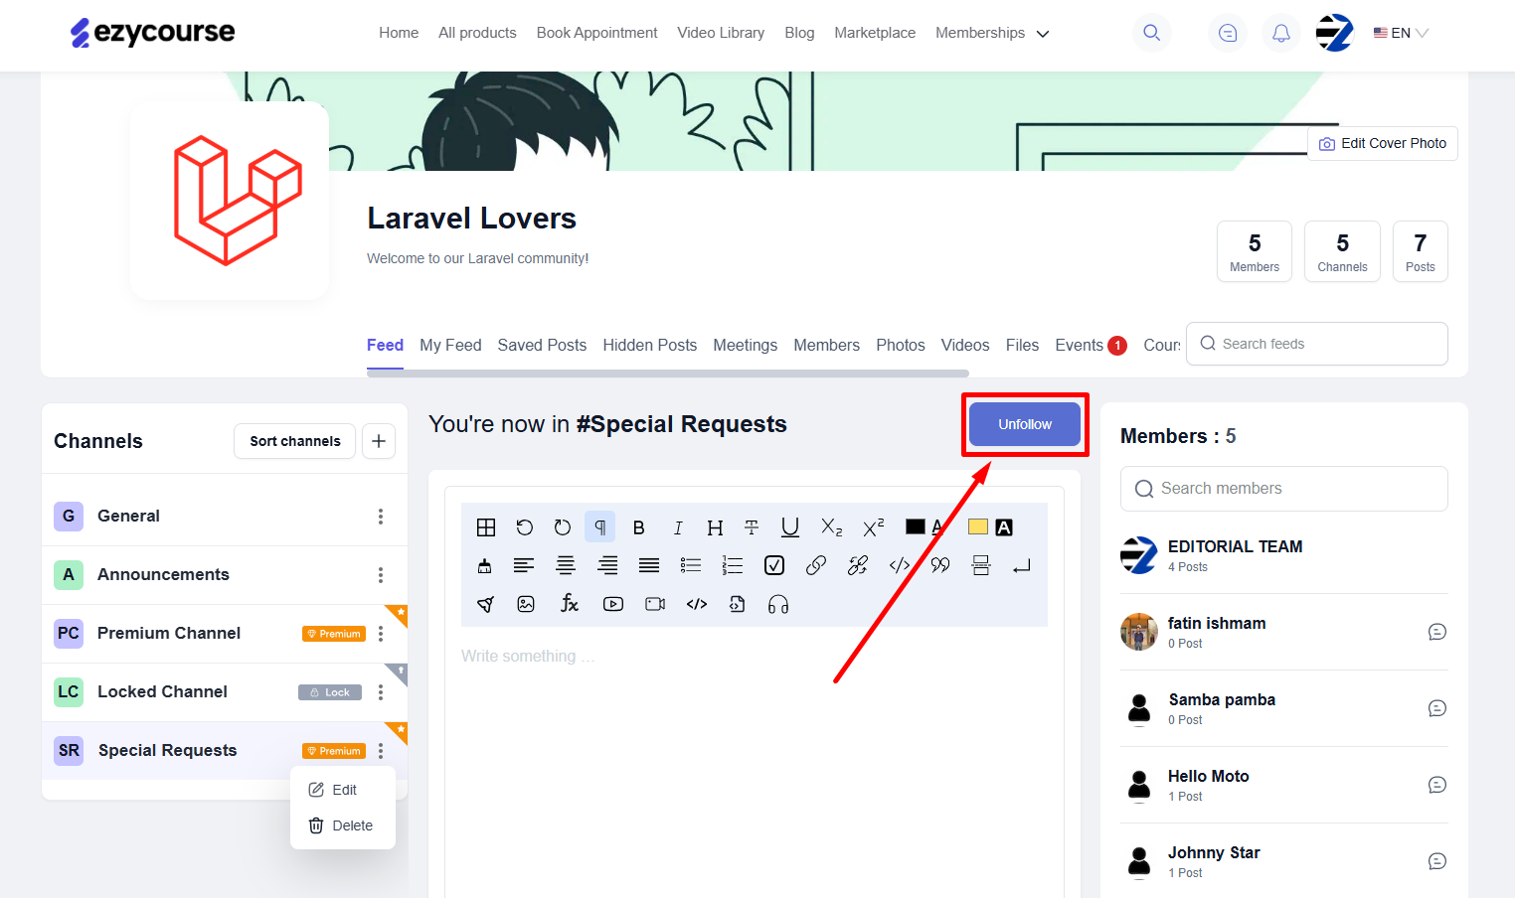1515x898 pixels.
Task: Focus the Search feeds field
Action: 1317,344
